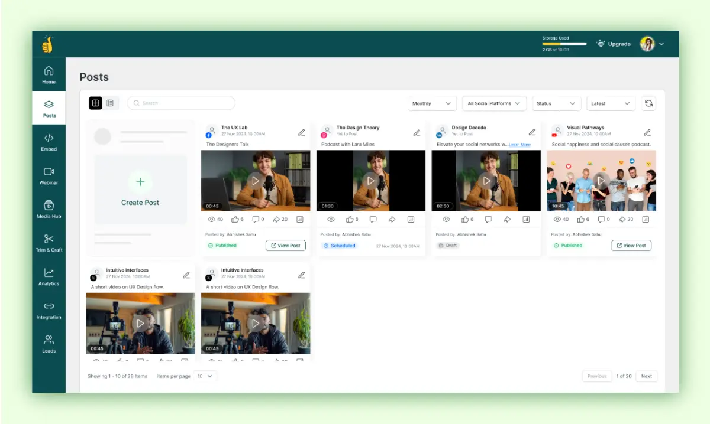
Task: Open Trim & Craft scissors tool
Action: (49, 243)
